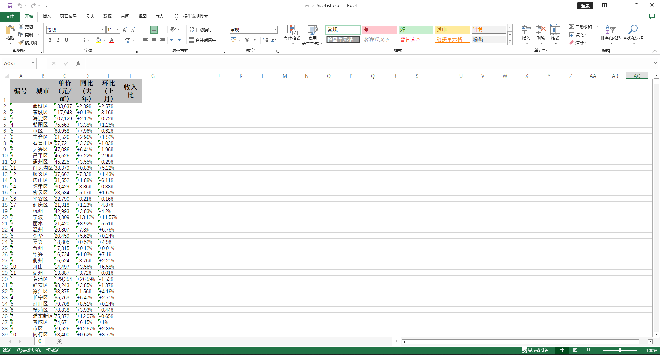
Task: Switch to the Insert (插入) ribbon tab
Action: (46, 16)
